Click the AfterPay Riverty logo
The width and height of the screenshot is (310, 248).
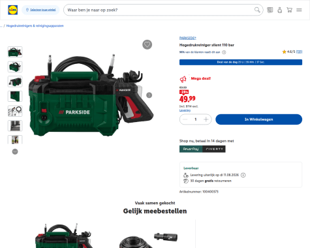pyautogui.click(x=202, y=149)
